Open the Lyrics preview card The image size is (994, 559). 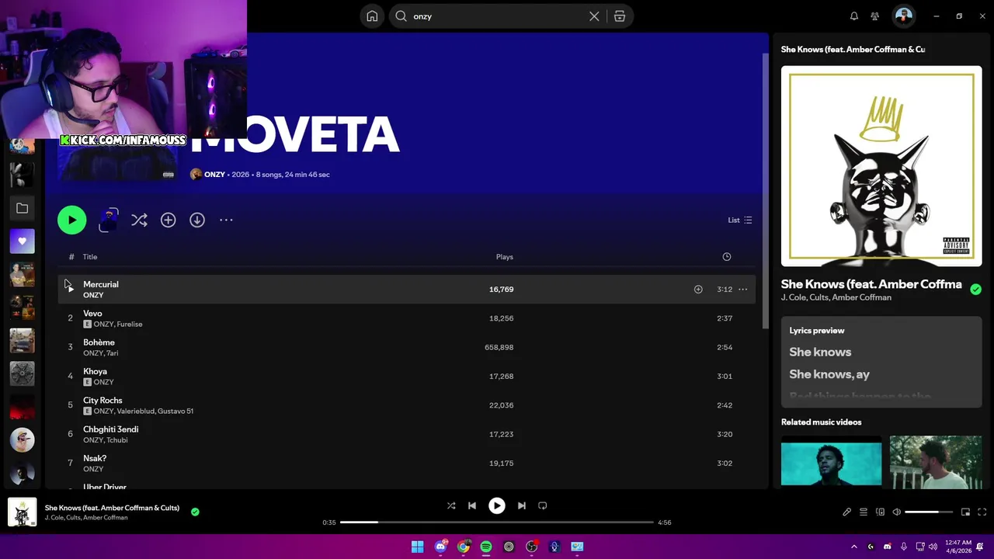coord(881,362)
